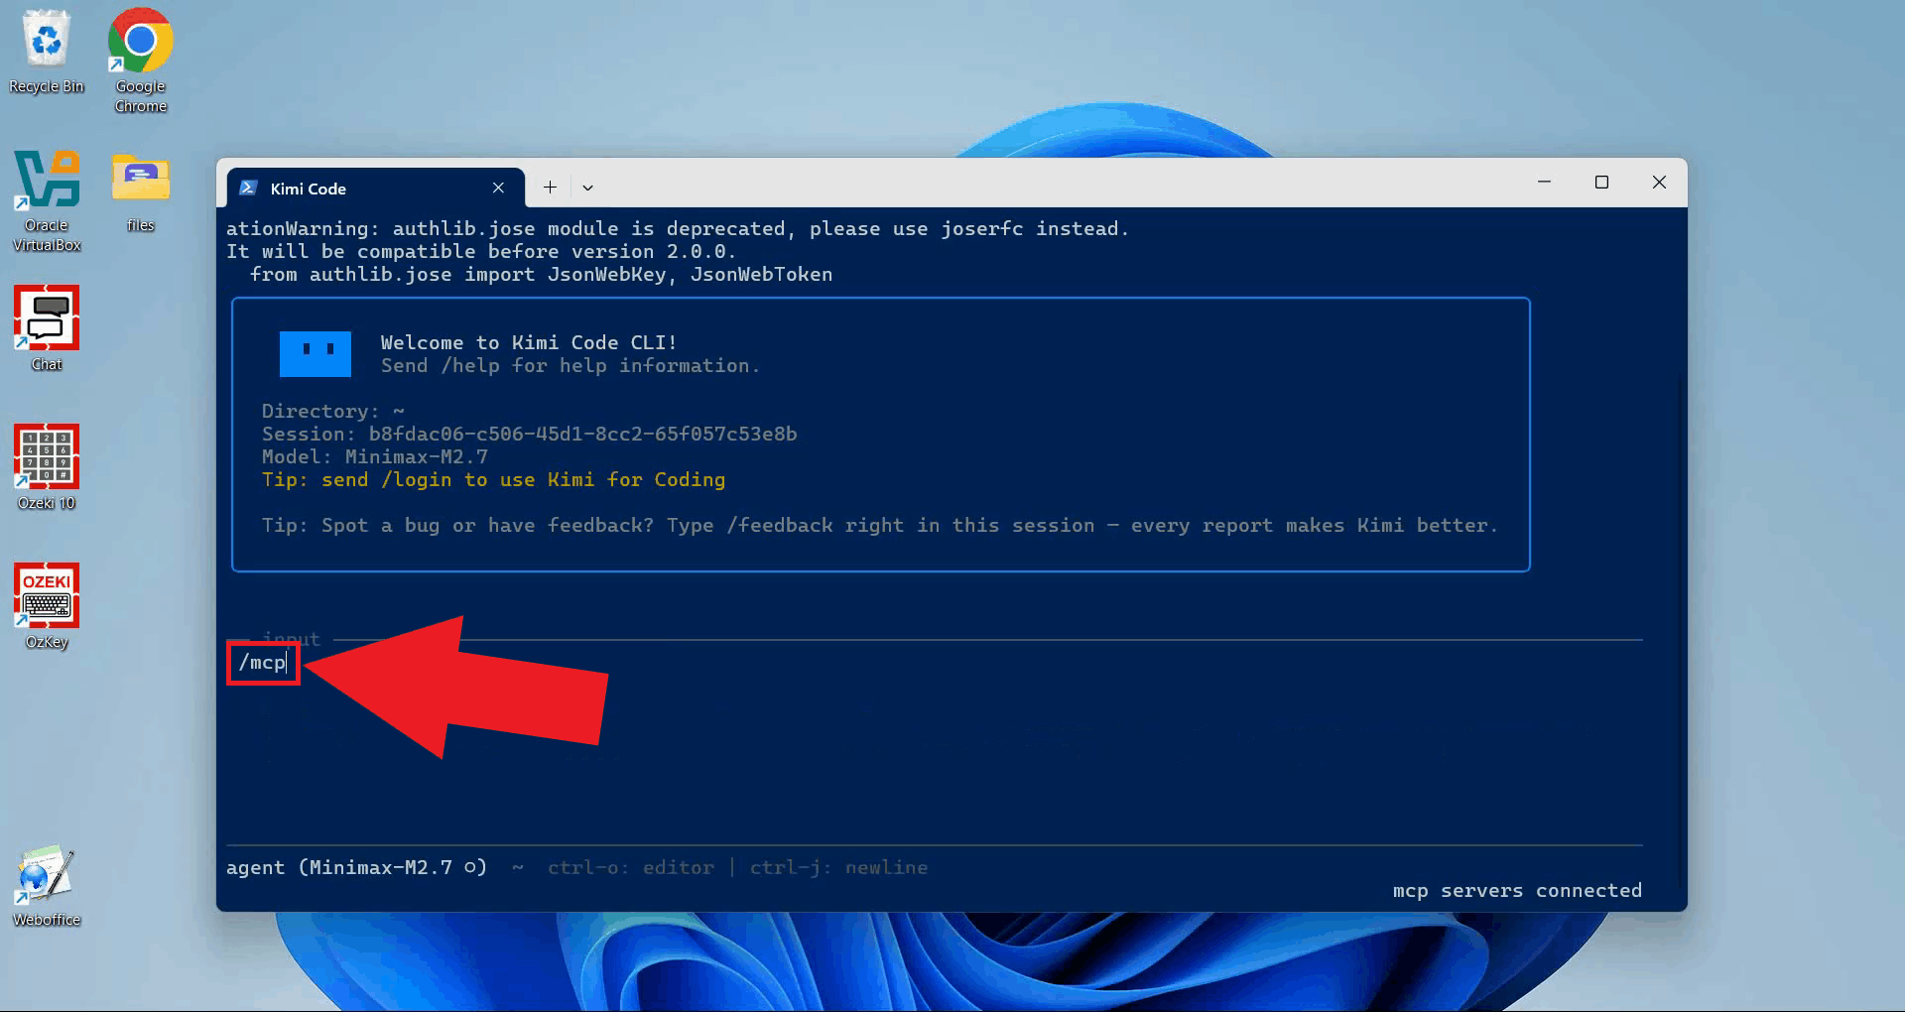The image size is (1905, 1012).
Task: Click 'It will be compatible before version 2.0.0.'
Action: pos(481,251)
